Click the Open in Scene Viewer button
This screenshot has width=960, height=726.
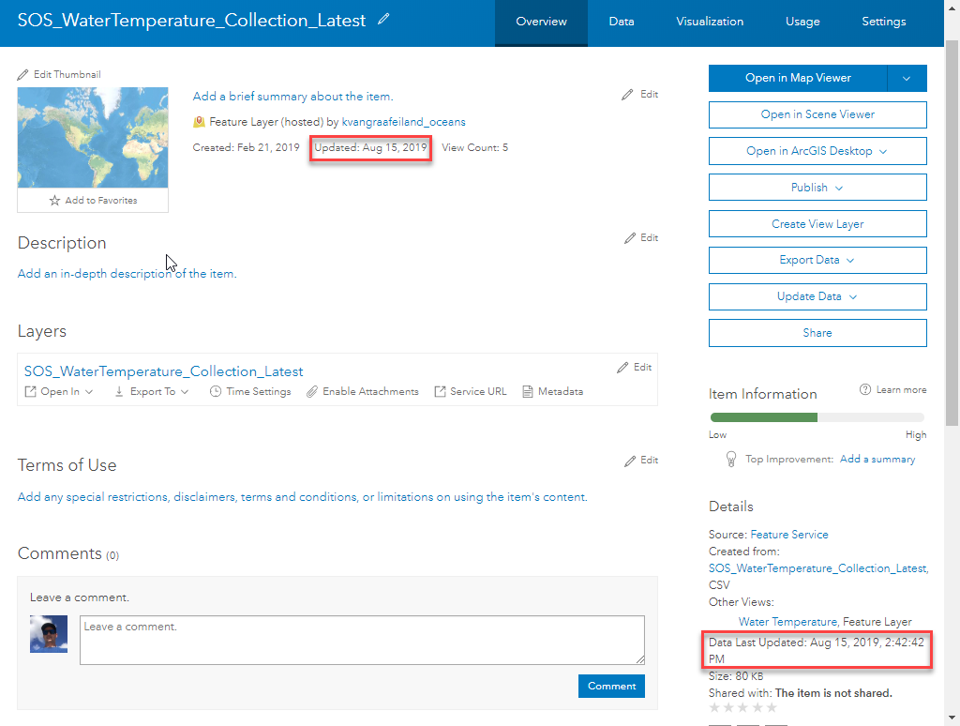pyautogui.click(x=817, y=114)
